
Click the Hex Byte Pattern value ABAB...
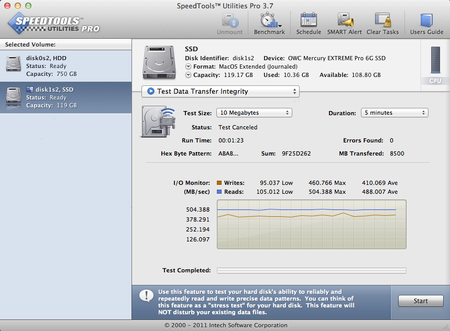pyautogui.click(x=228, y=153)
